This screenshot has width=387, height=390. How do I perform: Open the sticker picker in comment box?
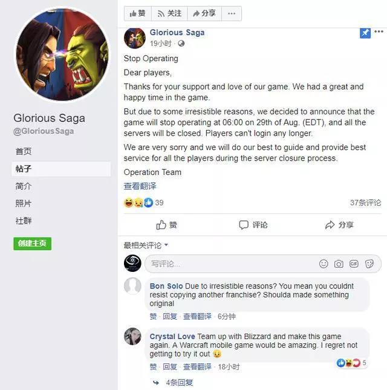pos(369,263)
